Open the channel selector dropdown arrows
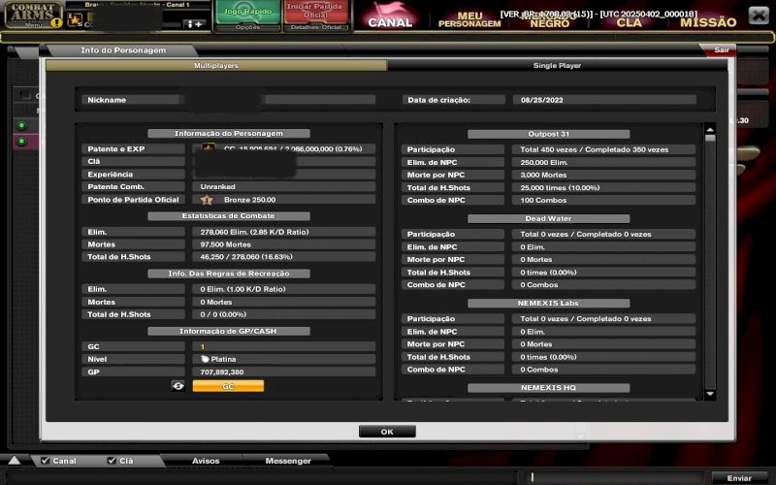 [194, 23]
